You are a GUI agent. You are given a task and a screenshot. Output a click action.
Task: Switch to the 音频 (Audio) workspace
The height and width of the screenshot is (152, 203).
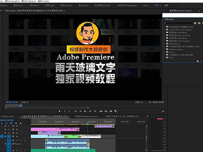(x=50, y=5)
